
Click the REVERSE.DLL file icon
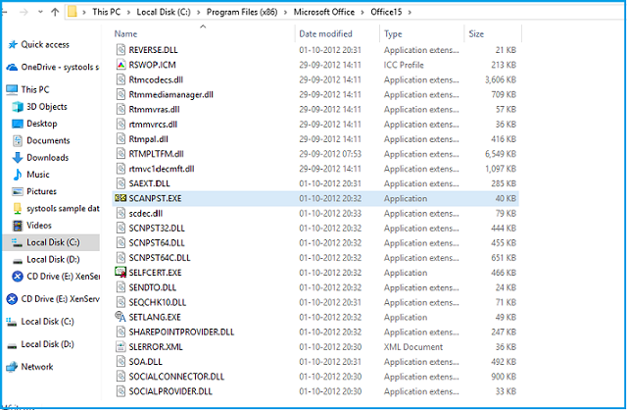(121, 50)
